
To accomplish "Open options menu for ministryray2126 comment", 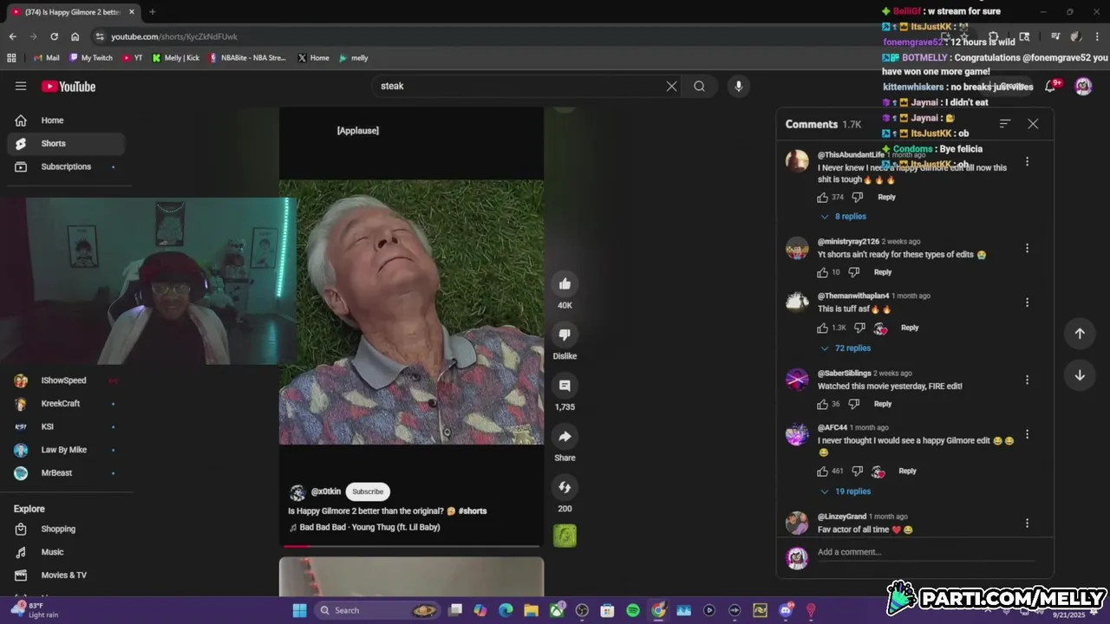I will 1028,249.
